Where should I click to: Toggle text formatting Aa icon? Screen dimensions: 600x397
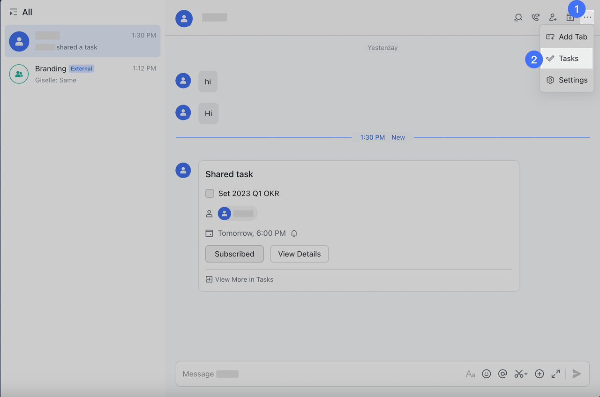[470, 374]
